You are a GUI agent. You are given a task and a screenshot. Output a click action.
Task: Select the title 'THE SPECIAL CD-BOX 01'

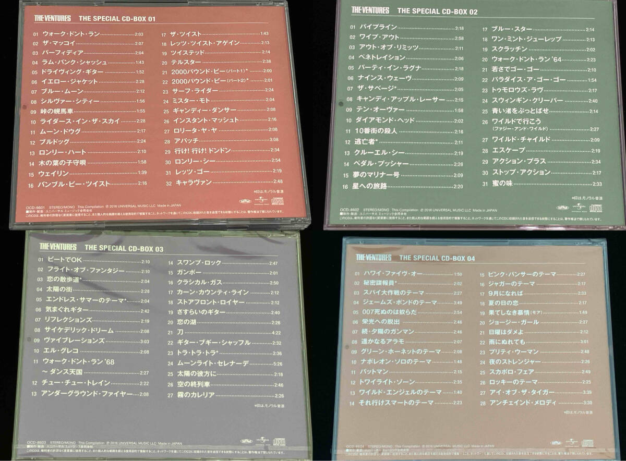tap(116, 20)
